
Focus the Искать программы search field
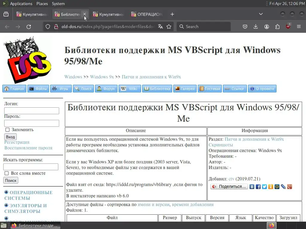click(x=31, y=167)
